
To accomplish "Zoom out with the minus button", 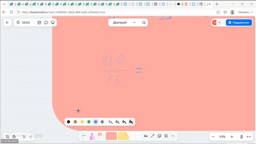I will 213,137.
